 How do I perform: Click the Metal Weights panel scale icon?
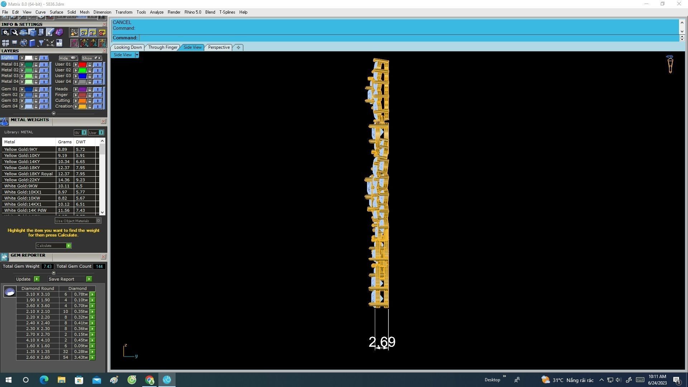pos(4,122)
